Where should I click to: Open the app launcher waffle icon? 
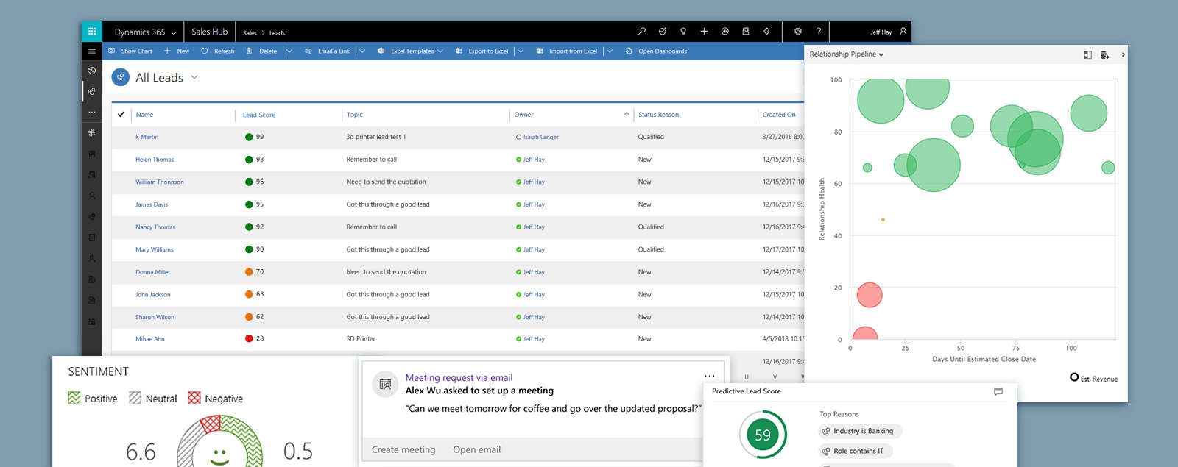pyautogui.click(x=92, y=32)
